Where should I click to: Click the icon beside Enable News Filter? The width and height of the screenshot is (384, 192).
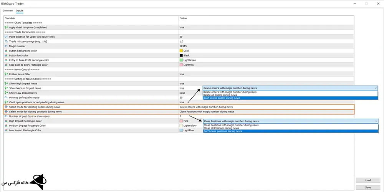click(x=6, y=74)
